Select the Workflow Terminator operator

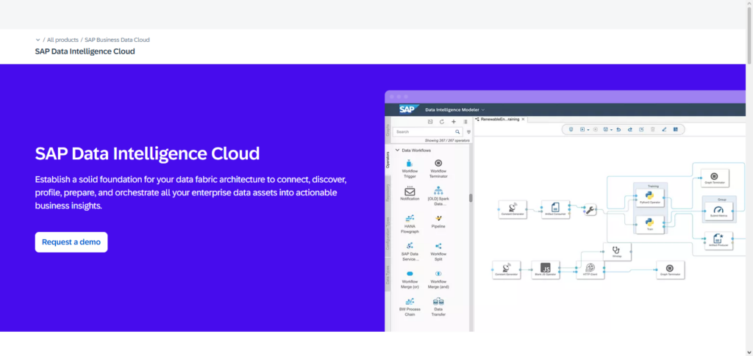tap(438, 168)
